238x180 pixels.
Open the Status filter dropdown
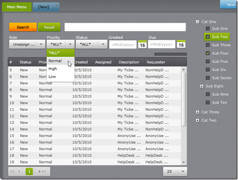point(91,44)
